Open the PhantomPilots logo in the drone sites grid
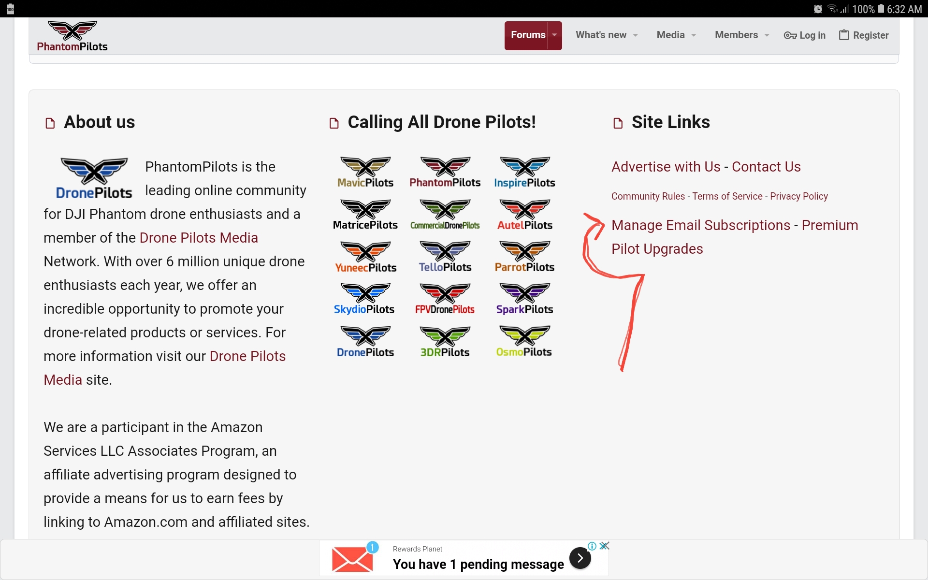 [x=445, y=173]
